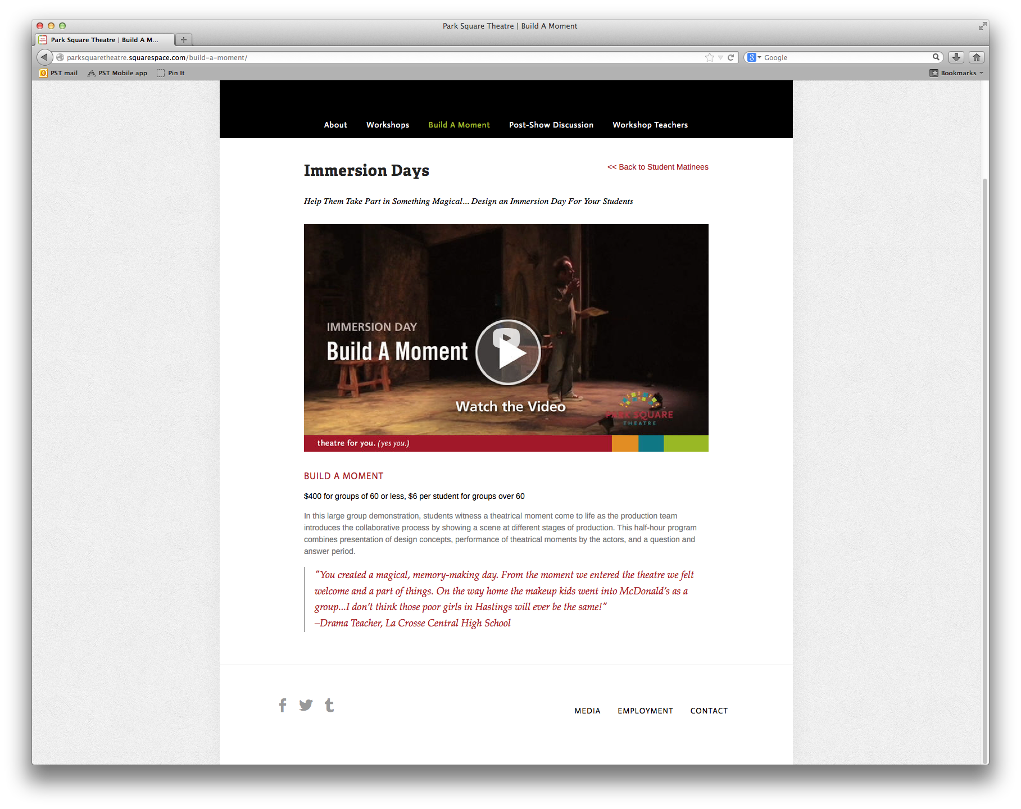Play the Build A Moment video

pos(508,352)
